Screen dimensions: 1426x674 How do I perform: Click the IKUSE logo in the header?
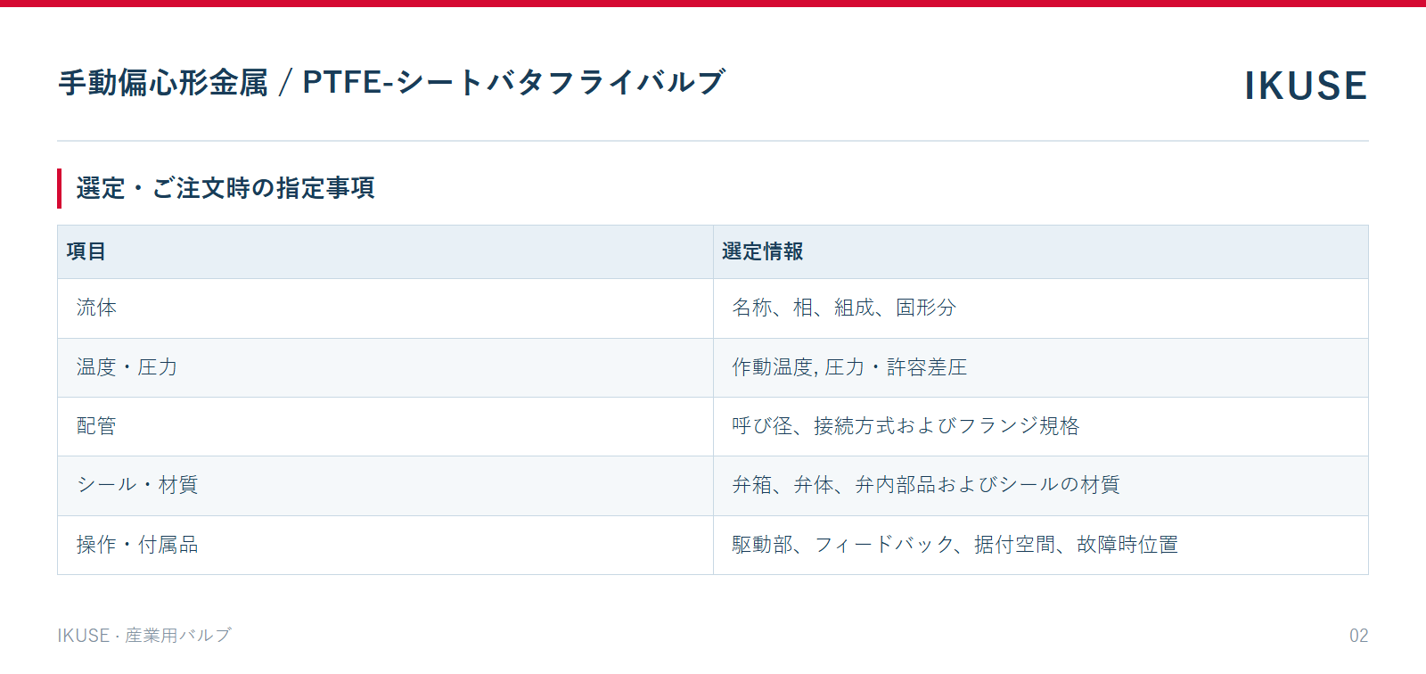[1306, 86]
